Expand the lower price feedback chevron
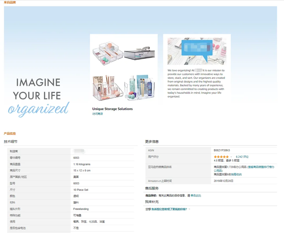 coord(189,209)
